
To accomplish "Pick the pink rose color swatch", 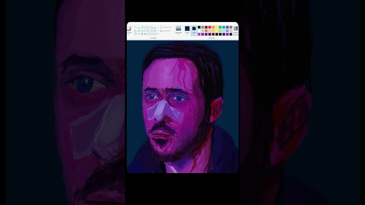I will [210, 31].
